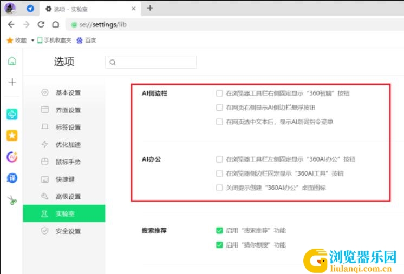Viewport: 404px width, 274px height.
Task: Open 快捷键 settings section
Action: (64, 179)
